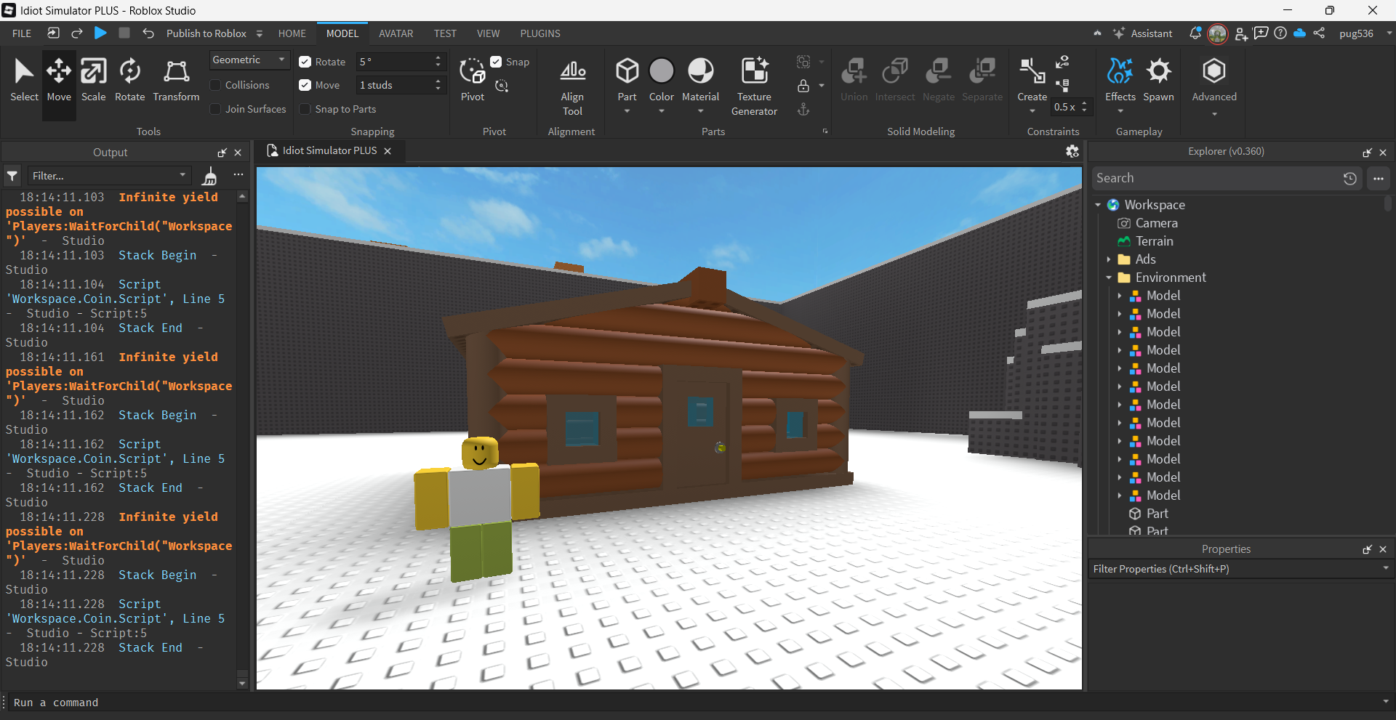Open the Transform tool

pyautogui.click(x=176, y=80)
